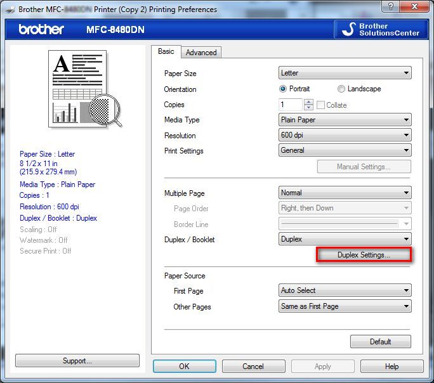The height and width of the screenshot is (383, 434).
Task: Open the Resolution dropdown list
Action: 345,135
